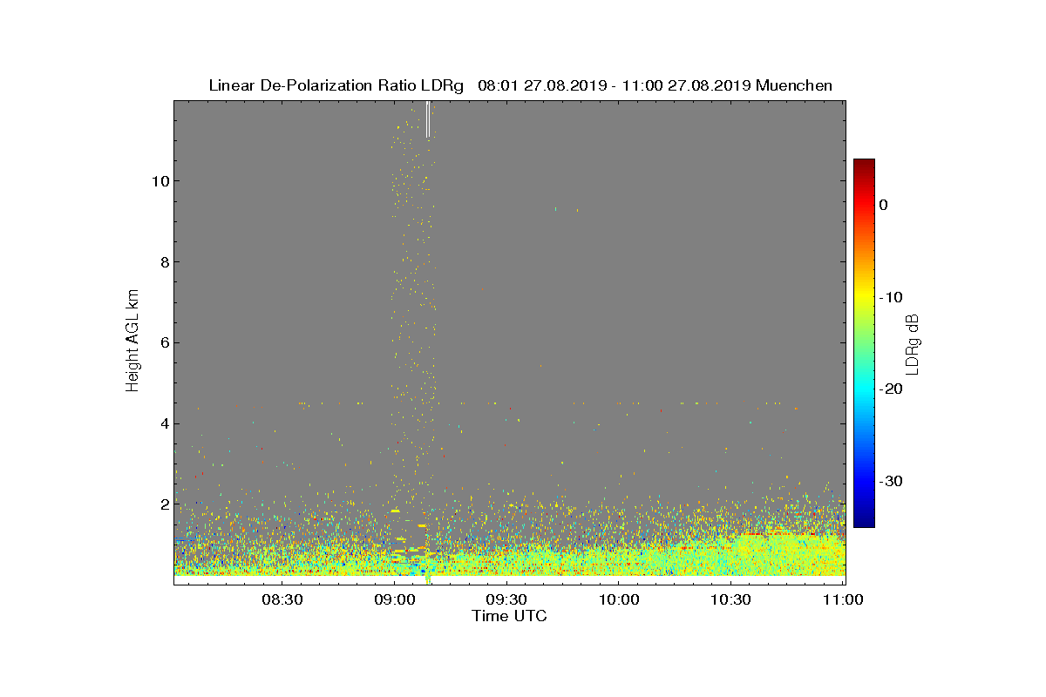Click the 'LDRg dB' colorbar label
This screenshot has height=697, width=1046.
[x=913, y=343]
